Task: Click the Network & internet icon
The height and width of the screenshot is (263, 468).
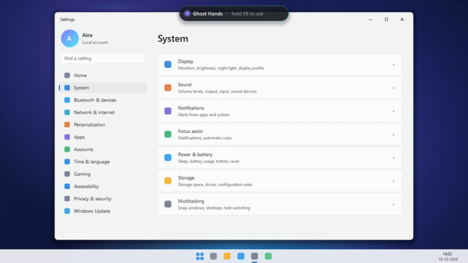Action: click(67, 112)
